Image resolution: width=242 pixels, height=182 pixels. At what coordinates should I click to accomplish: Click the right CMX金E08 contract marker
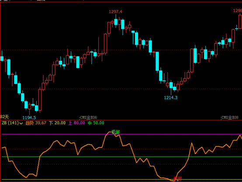point(230,118)
